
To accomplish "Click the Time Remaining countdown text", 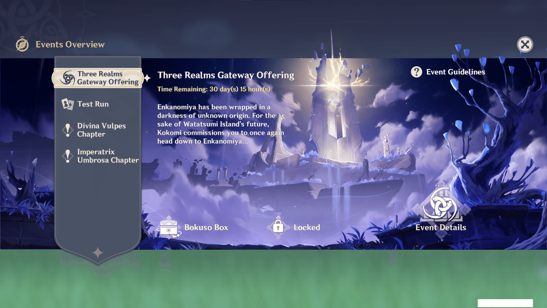I will (x=214, y=89).
